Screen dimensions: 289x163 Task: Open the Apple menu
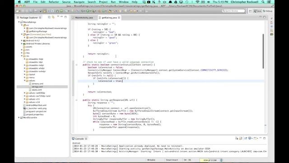click(19, 2)
